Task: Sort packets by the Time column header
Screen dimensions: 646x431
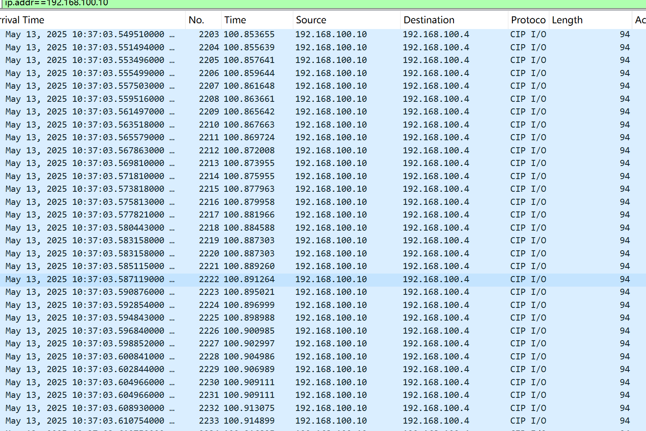Action: pos(235,20)
